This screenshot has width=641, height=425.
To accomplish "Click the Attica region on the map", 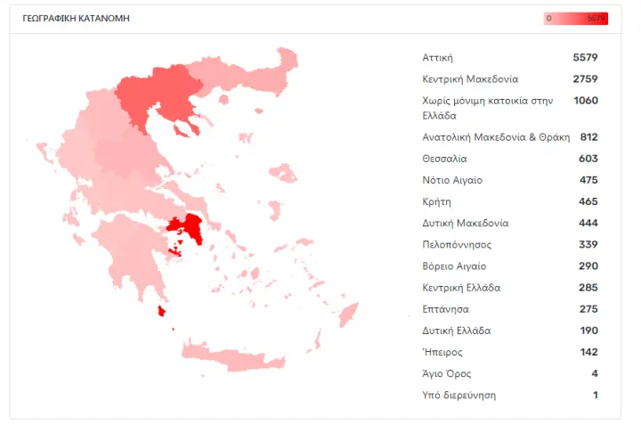I will click(x=191, y=225).
